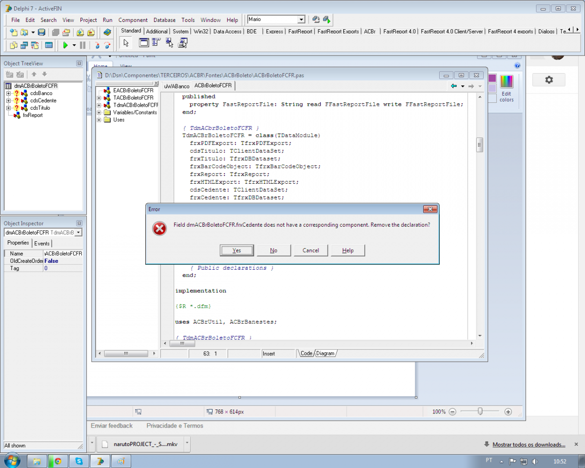Expand Uses folder in code explorer
This screenshot has height=468, width=585.
(99, 119)
